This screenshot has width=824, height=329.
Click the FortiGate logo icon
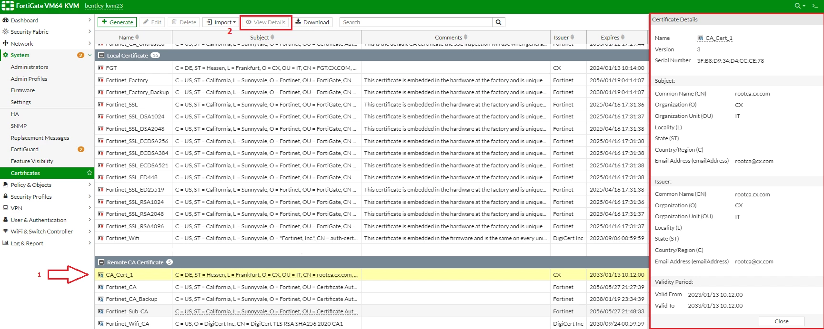(x=8, y=6)
